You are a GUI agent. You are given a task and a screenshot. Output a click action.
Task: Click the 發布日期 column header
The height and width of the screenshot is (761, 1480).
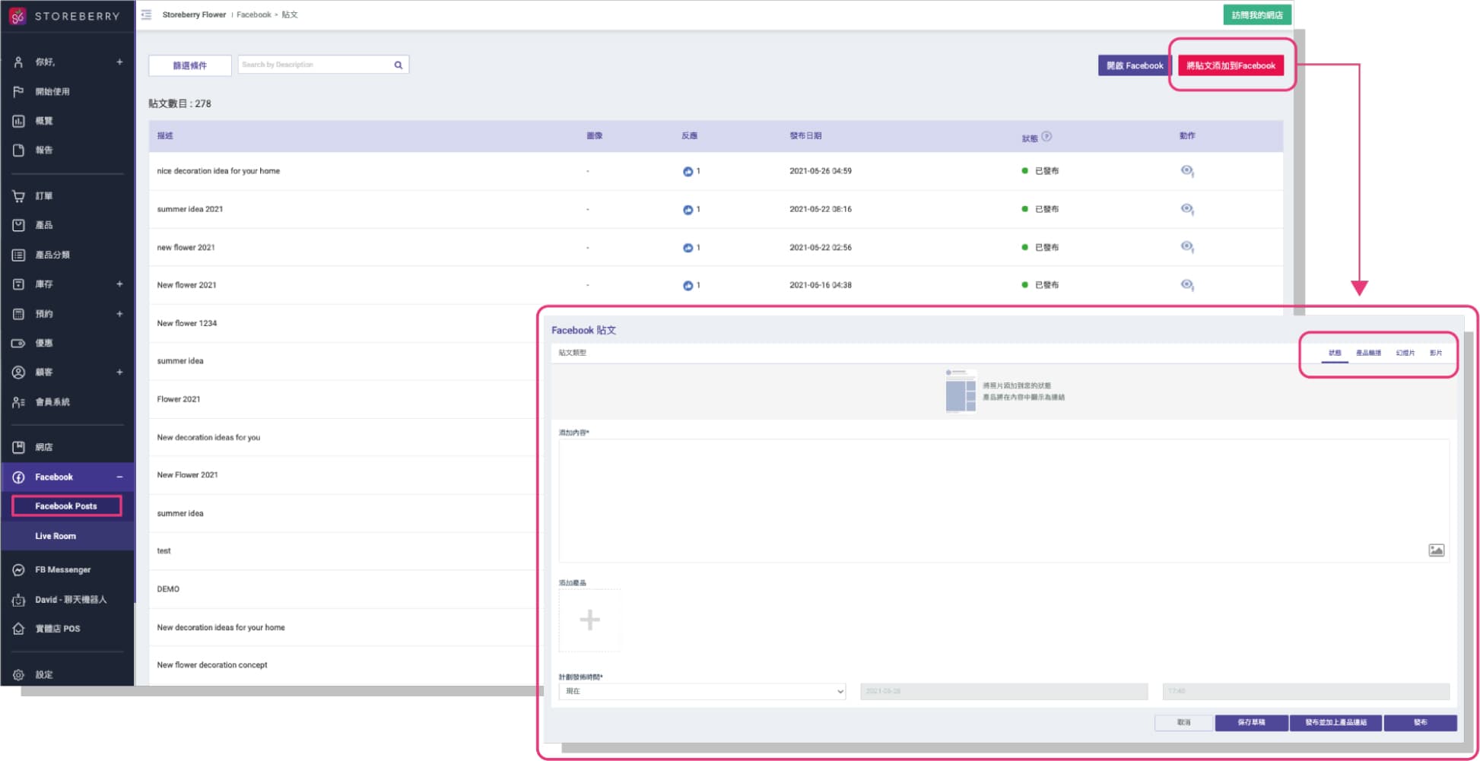[805, 136]
